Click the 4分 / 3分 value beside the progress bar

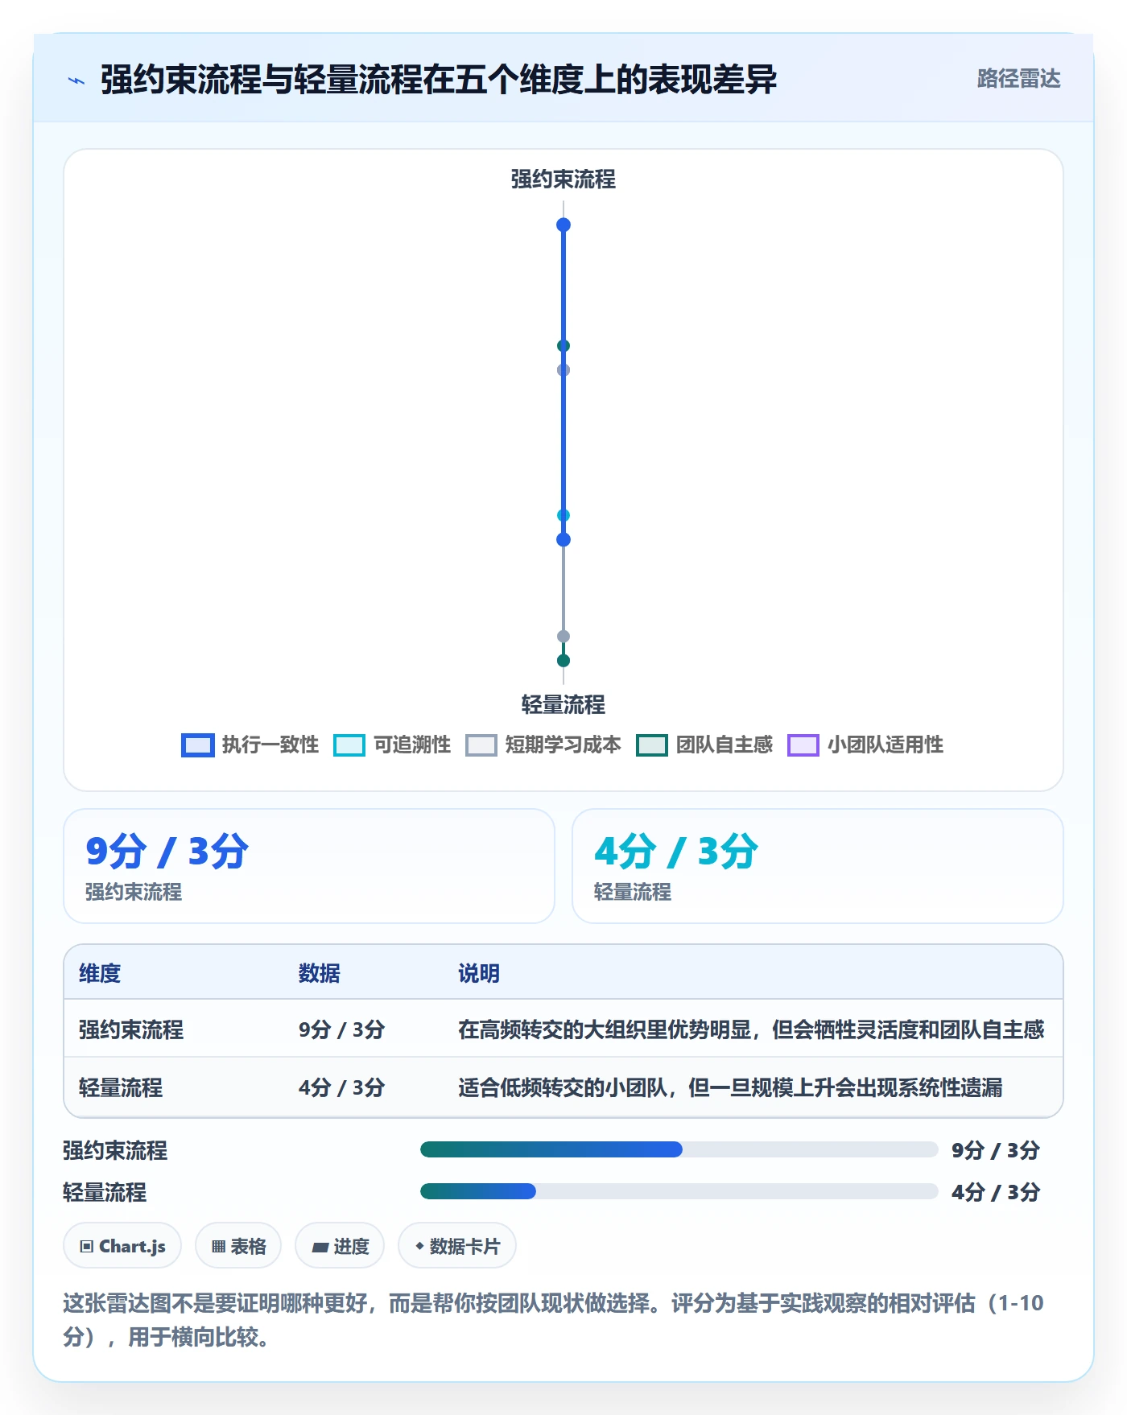(x=996, y=1192)
